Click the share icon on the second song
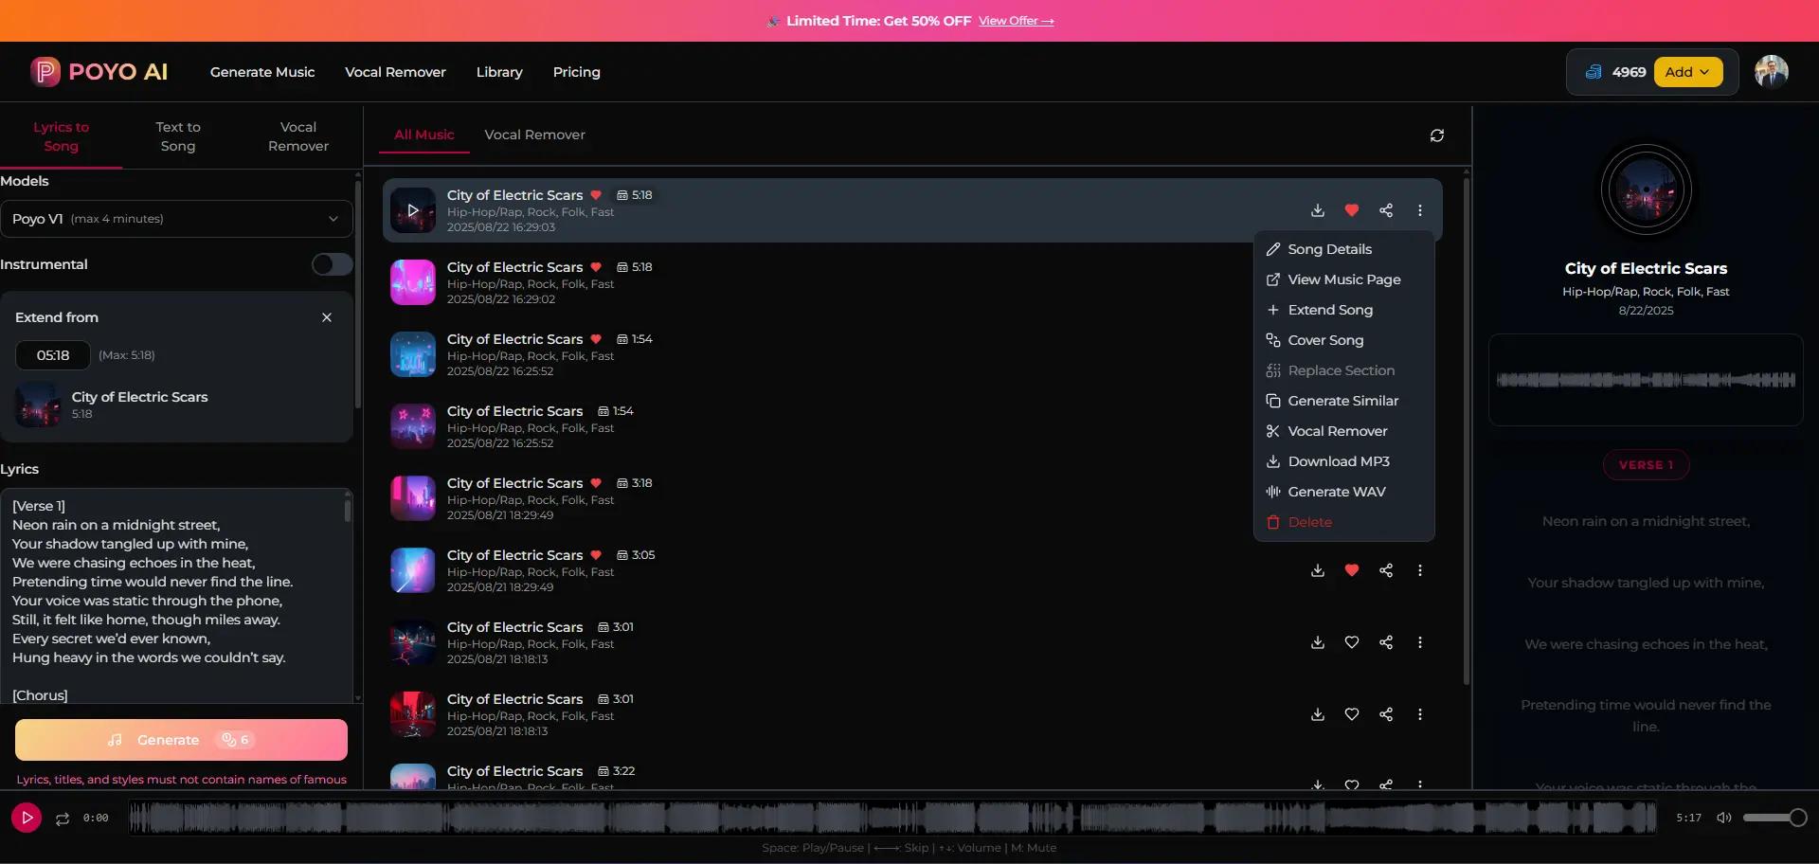 pyautogui.click(x=1386, y=282)
